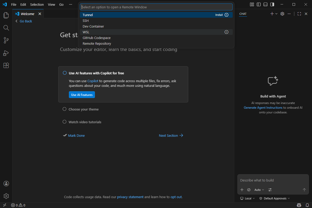Click the Accounts icon

6,184
